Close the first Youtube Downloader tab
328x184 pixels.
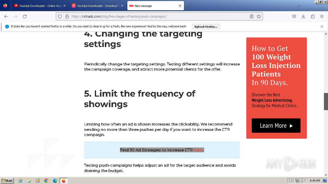pyautogui.click(x=64, y=6)
